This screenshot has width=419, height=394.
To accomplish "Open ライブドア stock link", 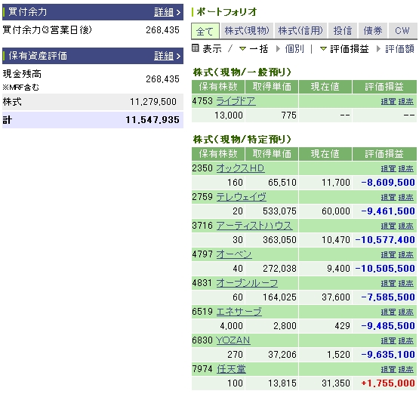I will pyautogui.click(x=236, y=101).
